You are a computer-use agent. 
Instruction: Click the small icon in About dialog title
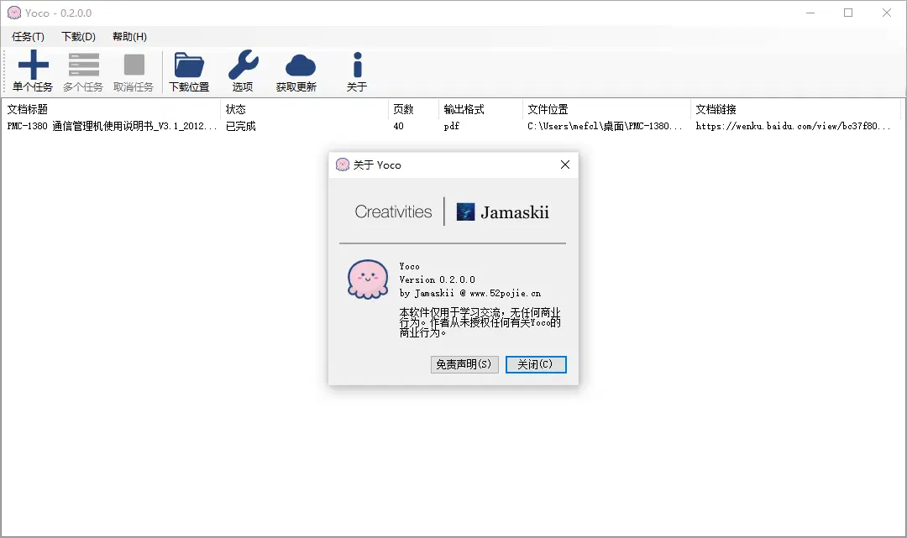click(x=343, y=165)
